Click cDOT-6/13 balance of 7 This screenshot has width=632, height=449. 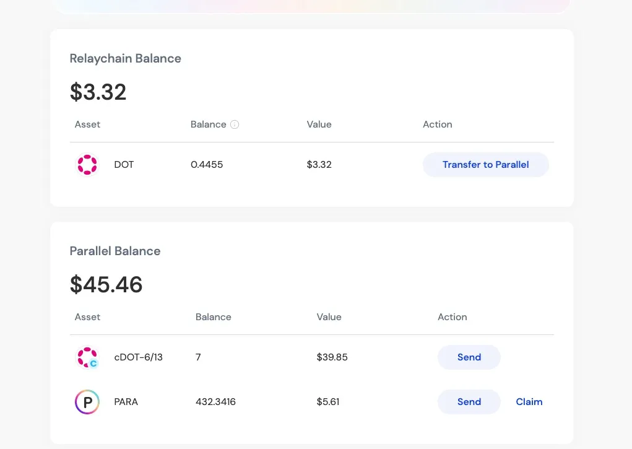pyautogui.click(x=198, y=357)
